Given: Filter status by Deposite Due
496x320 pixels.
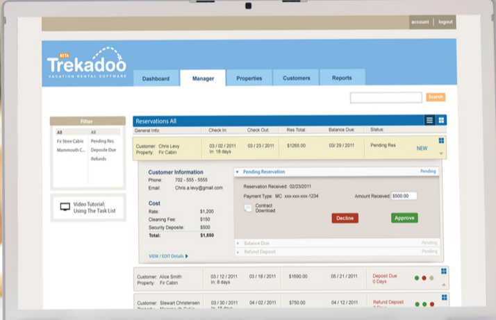Looking at the screenshot, I should coord(104,150).
